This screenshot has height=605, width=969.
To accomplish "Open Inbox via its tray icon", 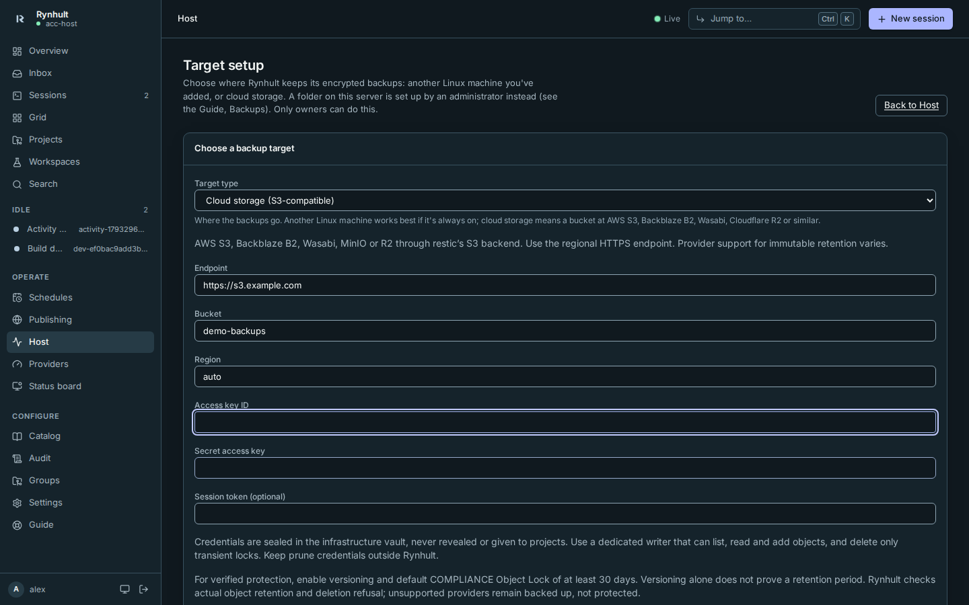I will 17,73.
